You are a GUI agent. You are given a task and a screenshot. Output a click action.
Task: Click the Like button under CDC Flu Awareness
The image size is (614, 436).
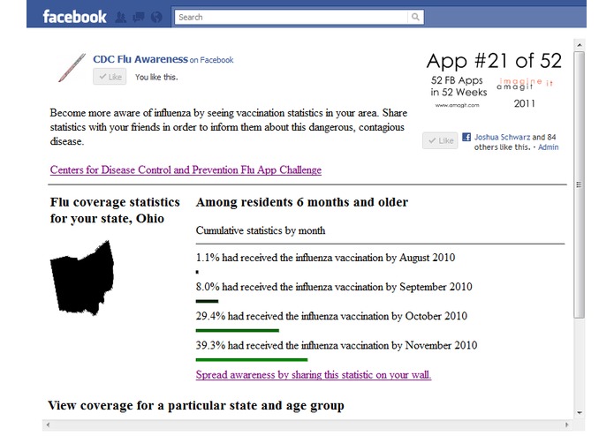click(110, 77)
